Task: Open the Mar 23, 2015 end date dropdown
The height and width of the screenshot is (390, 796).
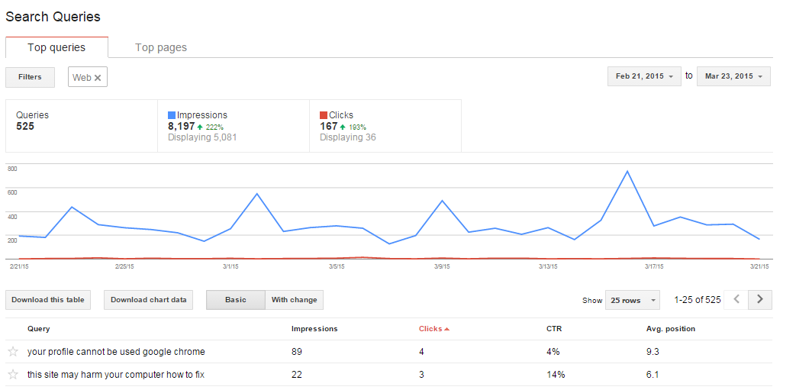Action: click(x=733, y=76)
